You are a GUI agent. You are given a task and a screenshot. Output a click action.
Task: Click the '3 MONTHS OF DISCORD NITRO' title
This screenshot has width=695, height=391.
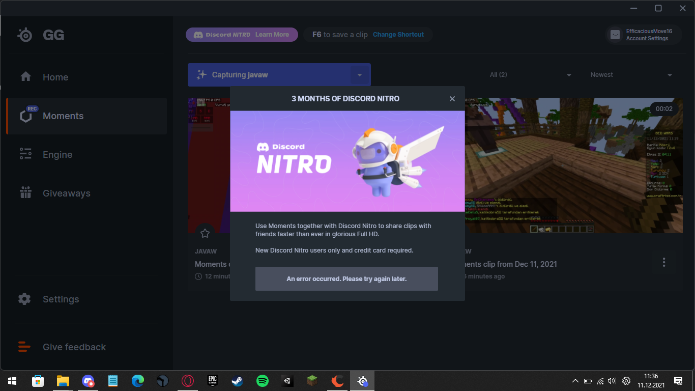click(x=345, y=99)
